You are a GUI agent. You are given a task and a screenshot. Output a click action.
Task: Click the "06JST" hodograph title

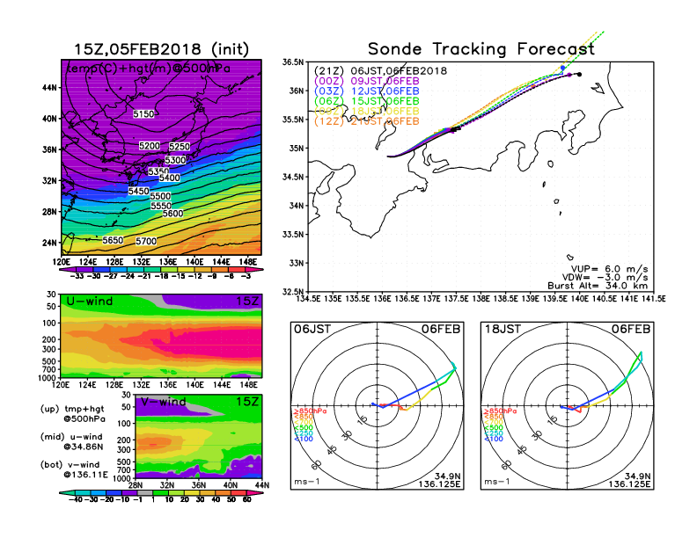tap(312, 330)
